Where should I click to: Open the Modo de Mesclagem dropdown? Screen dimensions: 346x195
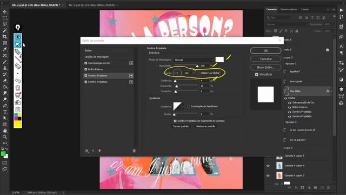[x=194, y=60]
